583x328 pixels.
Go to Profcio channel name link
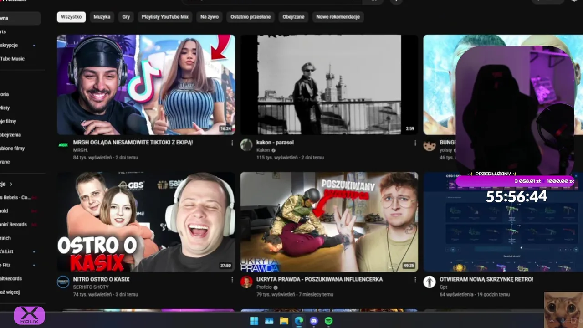click(x=264, y=287)
